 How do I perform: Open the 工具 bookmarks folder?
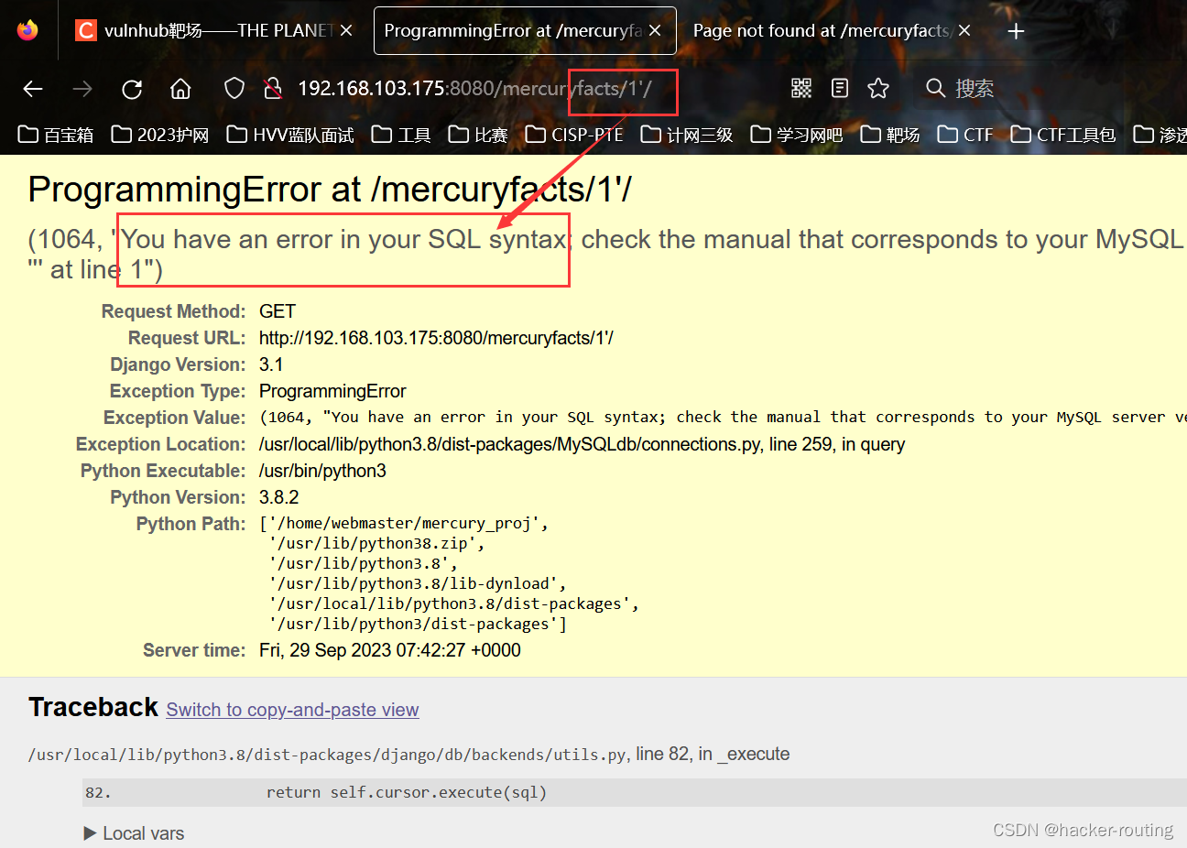pyautogui.click(x=400, y=134)
